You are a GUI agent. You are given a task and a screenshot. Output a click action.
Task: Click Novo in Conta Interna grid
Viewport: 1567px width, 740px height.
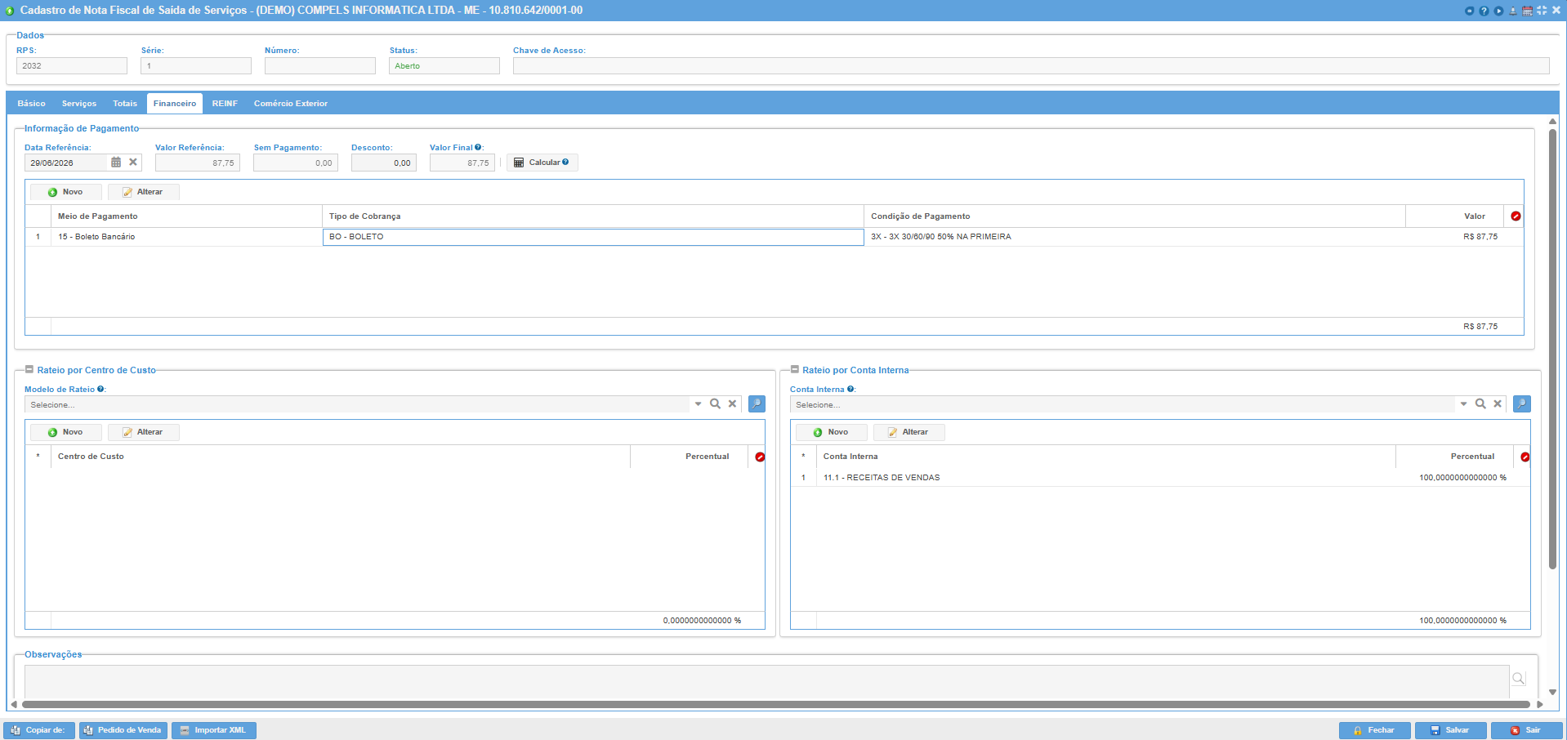coord(832,432)
